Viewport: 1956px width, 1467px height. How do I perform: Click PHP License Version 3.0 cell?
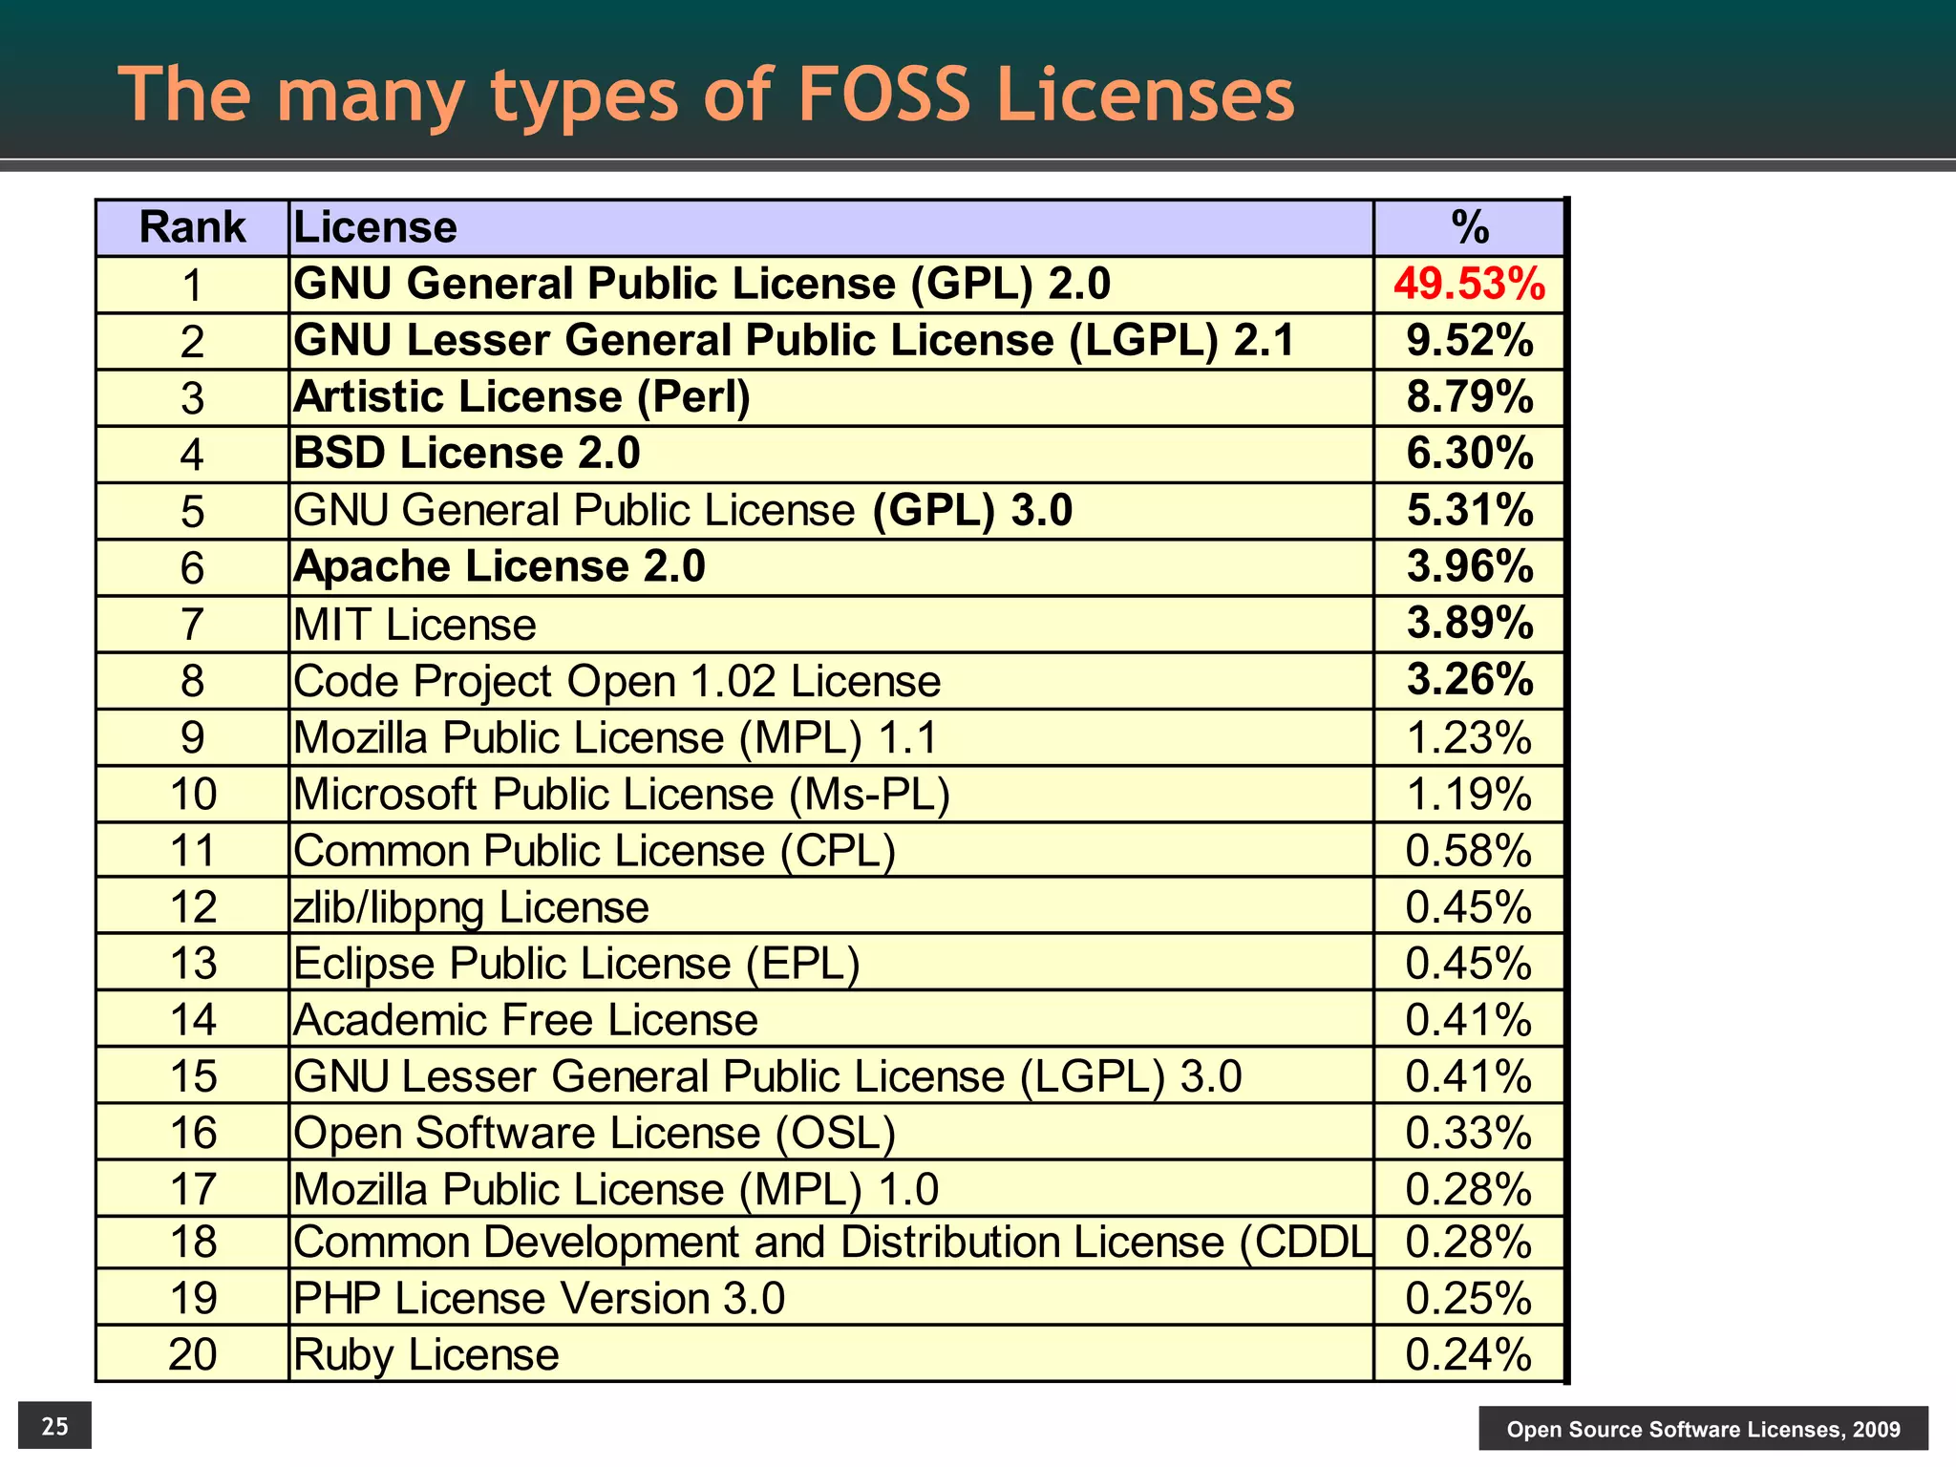pos(539,1298)
